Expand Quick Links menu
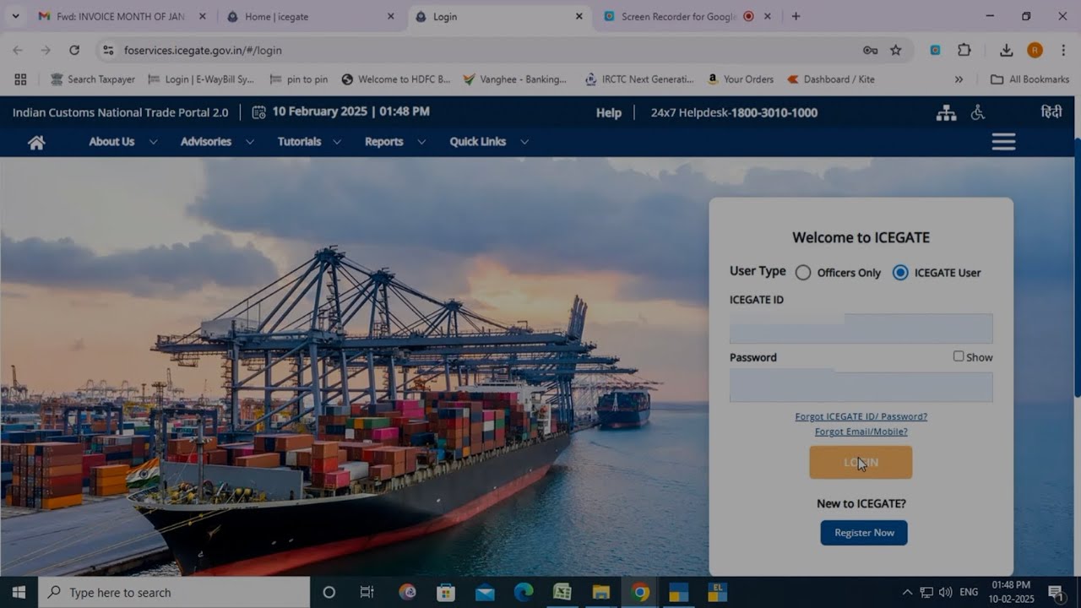Image resolution: width=1081 pixels, height=608 pixels. [489, 142]
